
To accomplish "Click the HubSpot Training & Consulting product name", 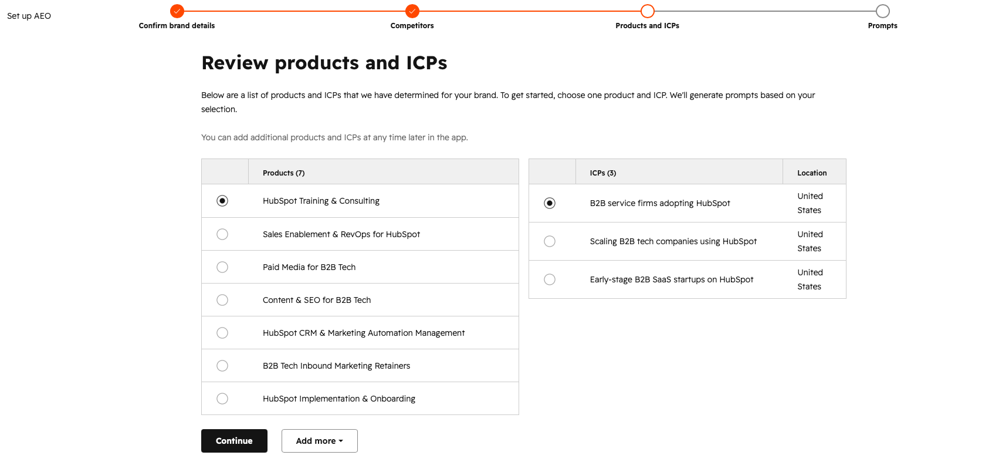I will pyautogui.click(x=321, y=201).
